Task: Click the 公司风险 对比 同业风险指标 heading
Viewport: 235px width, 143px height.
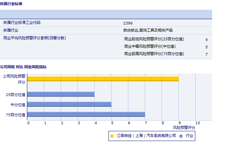Action: (x=23, y=67)
